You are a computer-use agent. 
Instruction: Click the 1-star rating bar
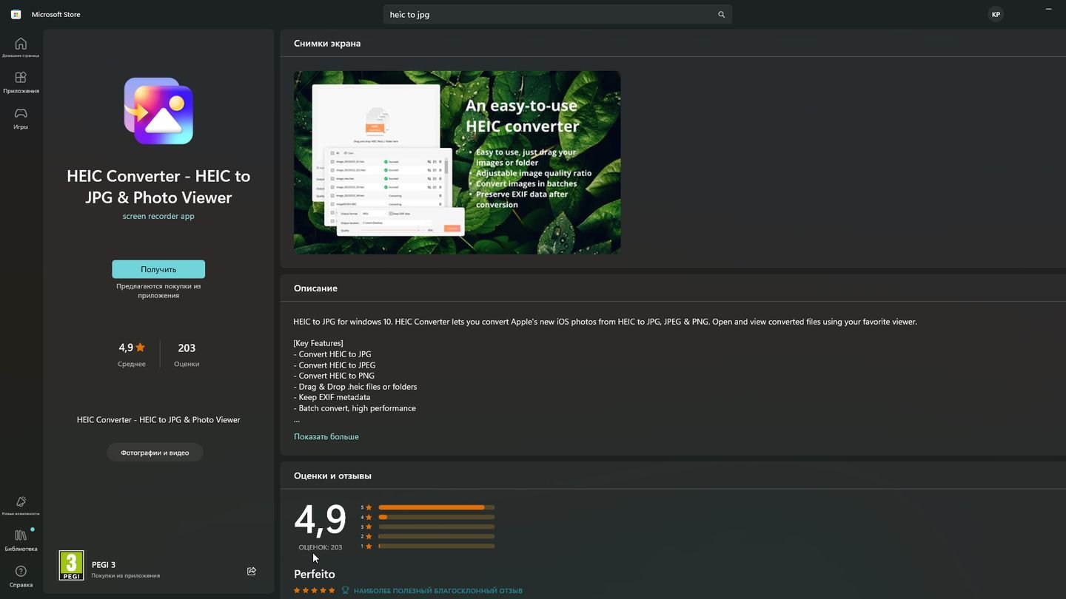coord(436,546)
